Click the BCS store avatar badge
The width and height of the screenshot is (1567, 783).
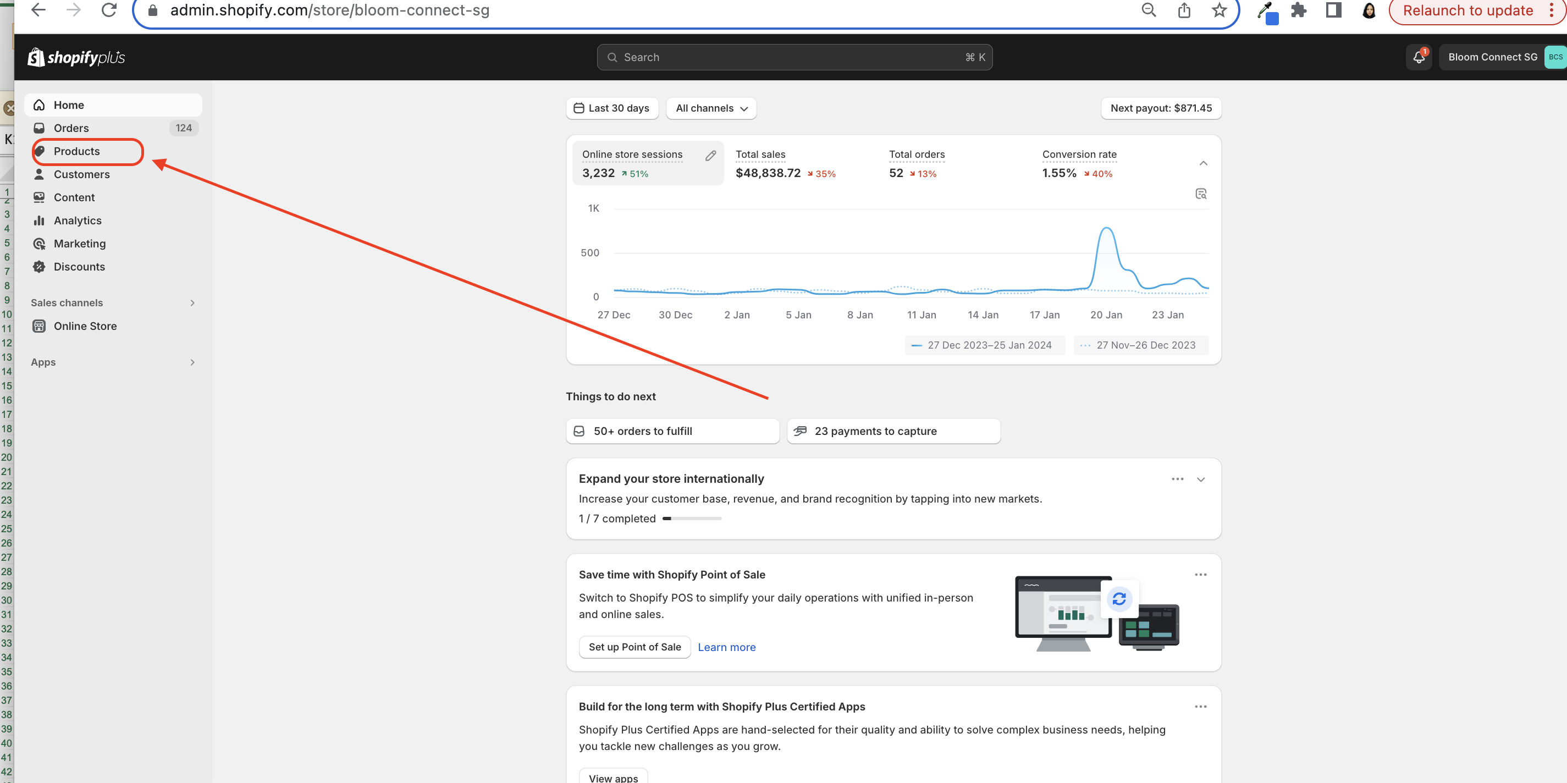click(1555, 57)
